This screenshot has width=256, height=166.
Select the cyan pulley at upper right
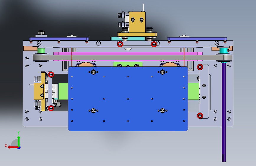tap(224, 51)
